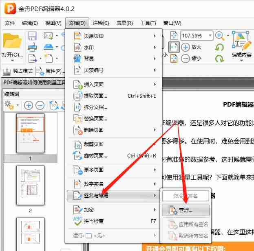Click the blue scanner icon
Image resolution: width=254 pixels, height=251 pixels.
click(49, 47)
